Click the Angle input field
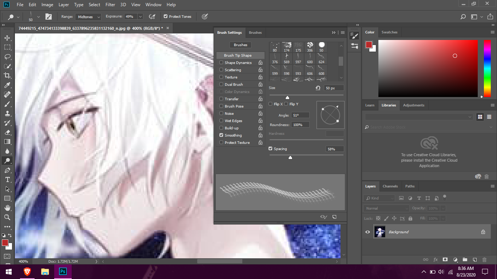The height and width of the screenshot is (279, 497). [300, 115]
